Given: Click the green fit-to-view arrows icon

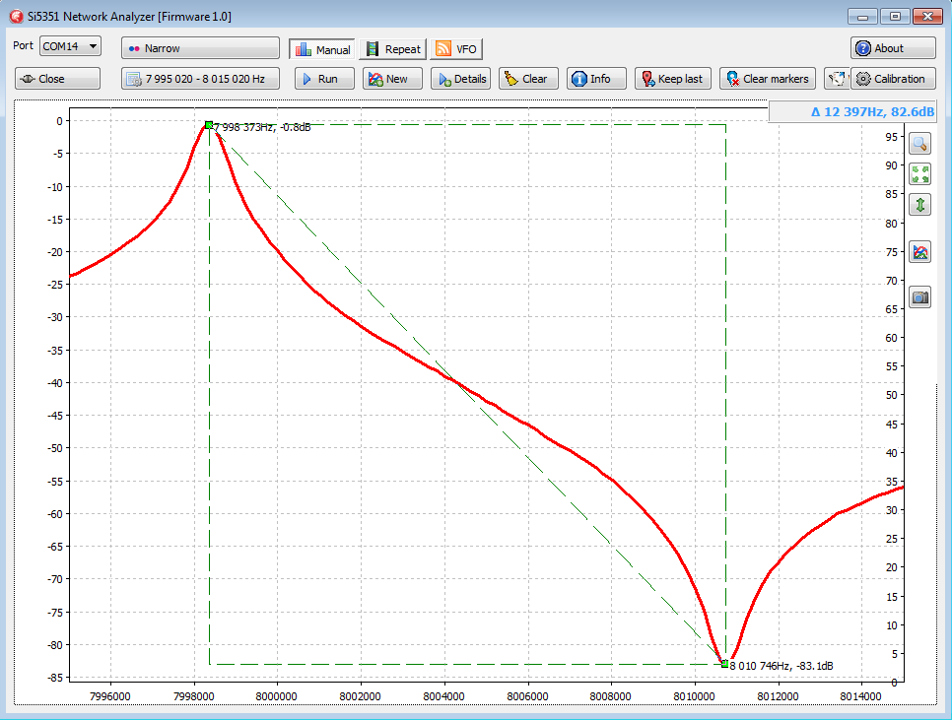Looking at the screenshot, I should pos(919,174).
